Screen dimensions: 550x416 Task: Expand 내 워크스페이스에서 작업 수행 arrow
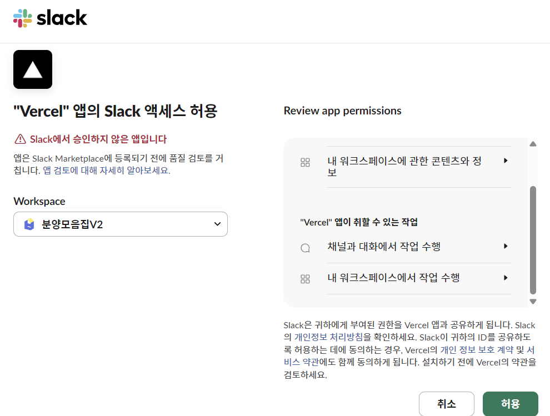coord(506,278)
